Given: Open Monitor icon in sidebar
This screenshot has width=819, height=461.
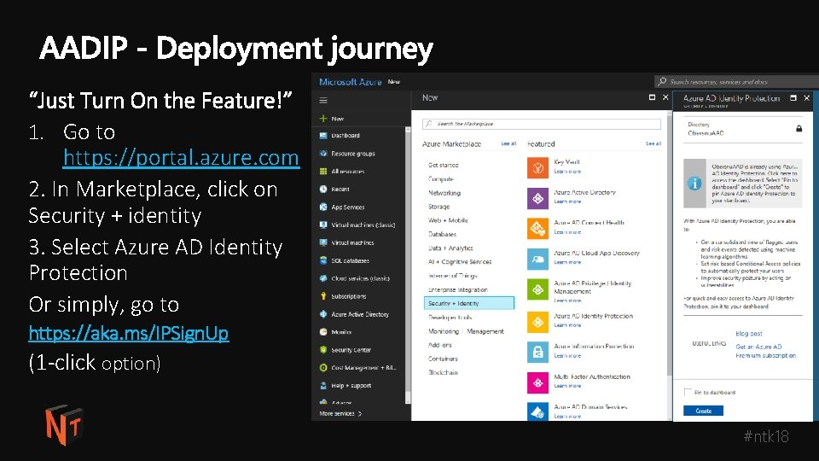Looking at the screenshot, I should tap(323, 332).
